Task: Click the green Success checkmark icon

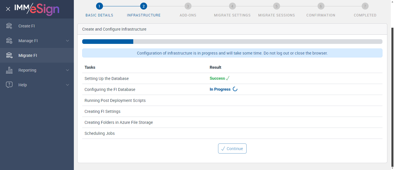Action: 228,78
